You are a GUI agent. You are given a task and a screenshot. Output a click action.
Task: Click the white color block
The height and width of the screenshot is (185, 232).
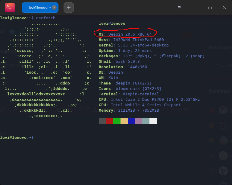pos(153,121)
